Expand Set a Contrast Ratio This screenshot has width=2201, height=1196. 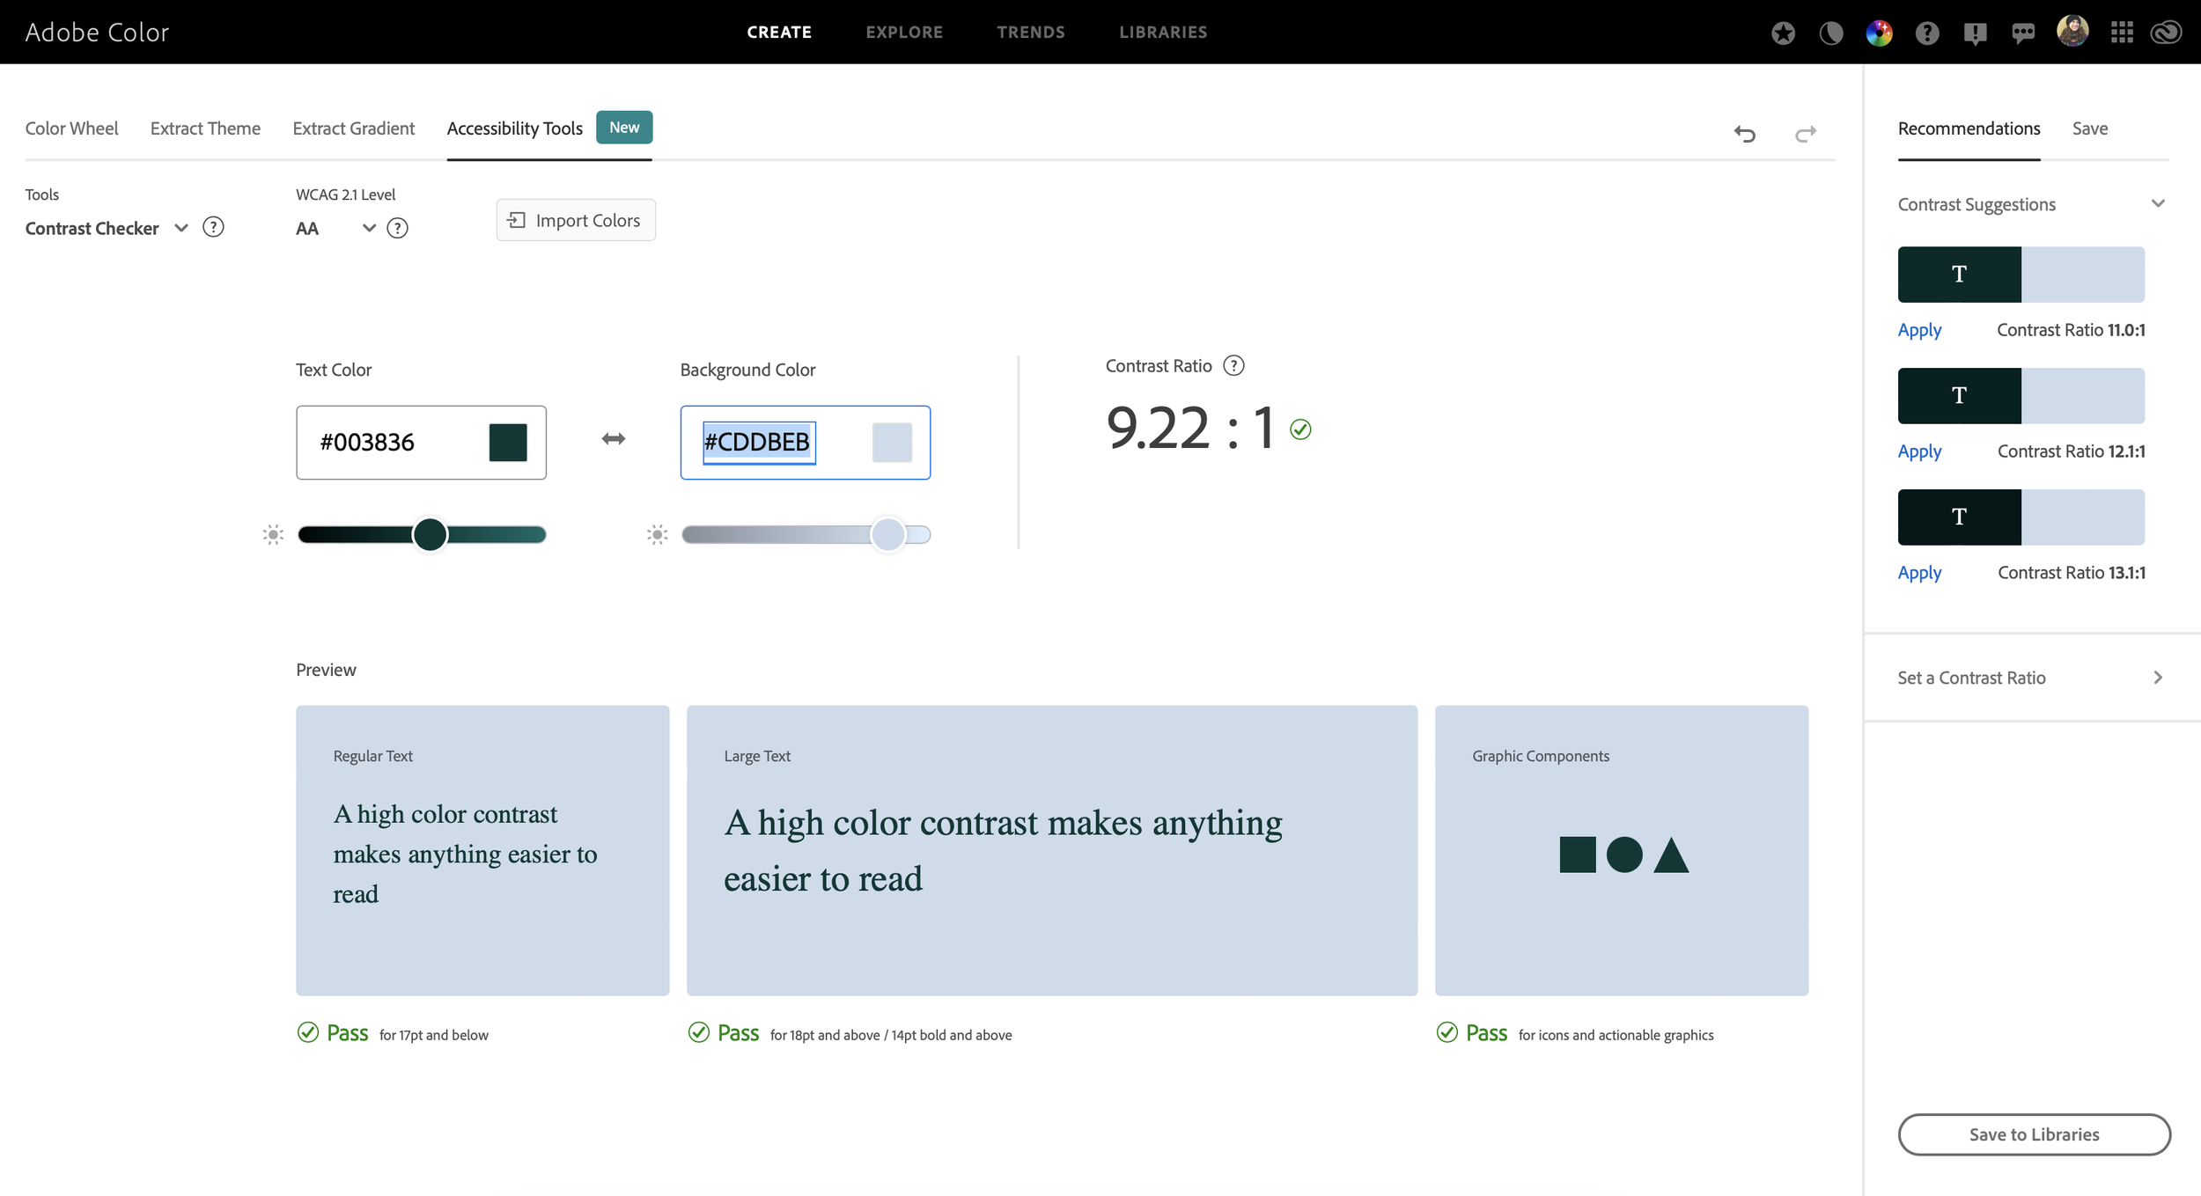2157,677
